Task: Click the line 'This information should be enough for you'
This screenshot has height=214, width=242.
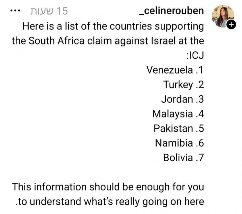Action: [x=108, y=187]
